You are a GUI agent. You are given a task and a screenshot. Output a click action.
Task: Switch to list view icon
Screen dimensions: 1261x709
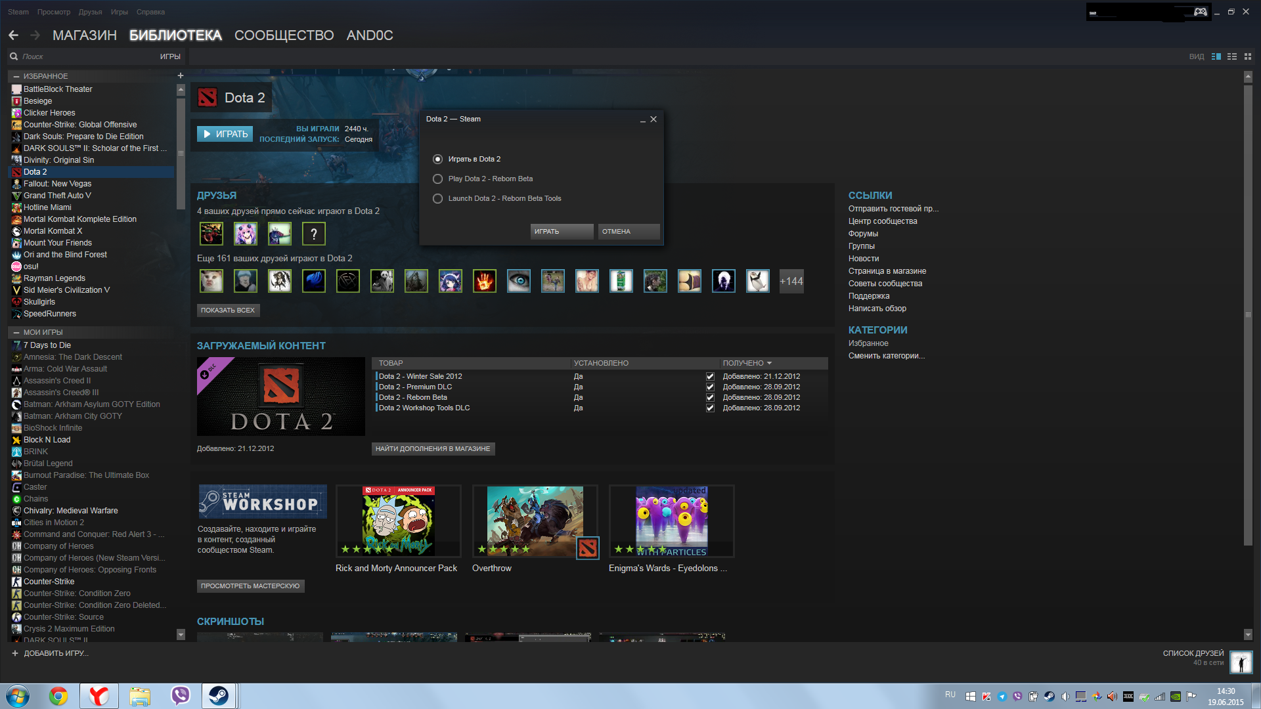tap(1232, 57)
